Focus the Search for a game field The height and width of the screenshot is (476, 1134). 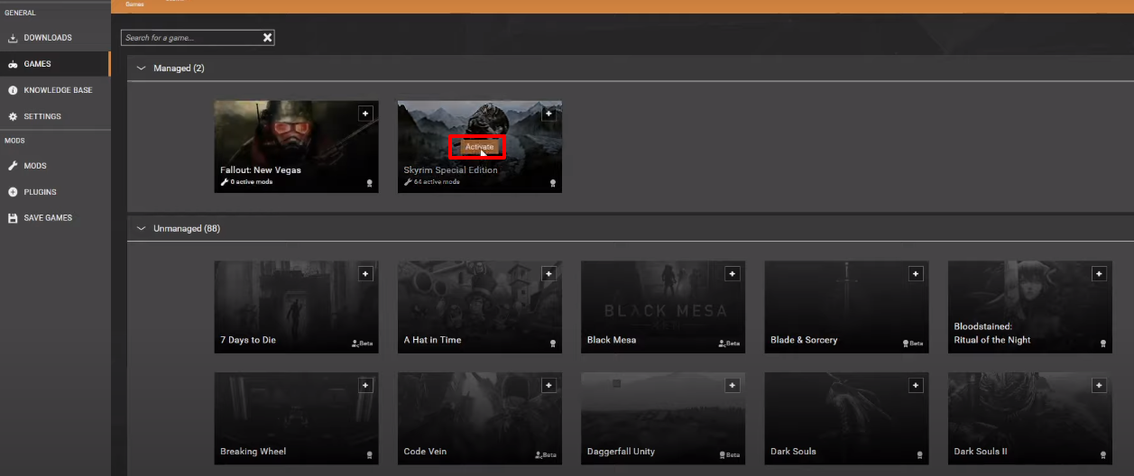(x=198, y=38)
